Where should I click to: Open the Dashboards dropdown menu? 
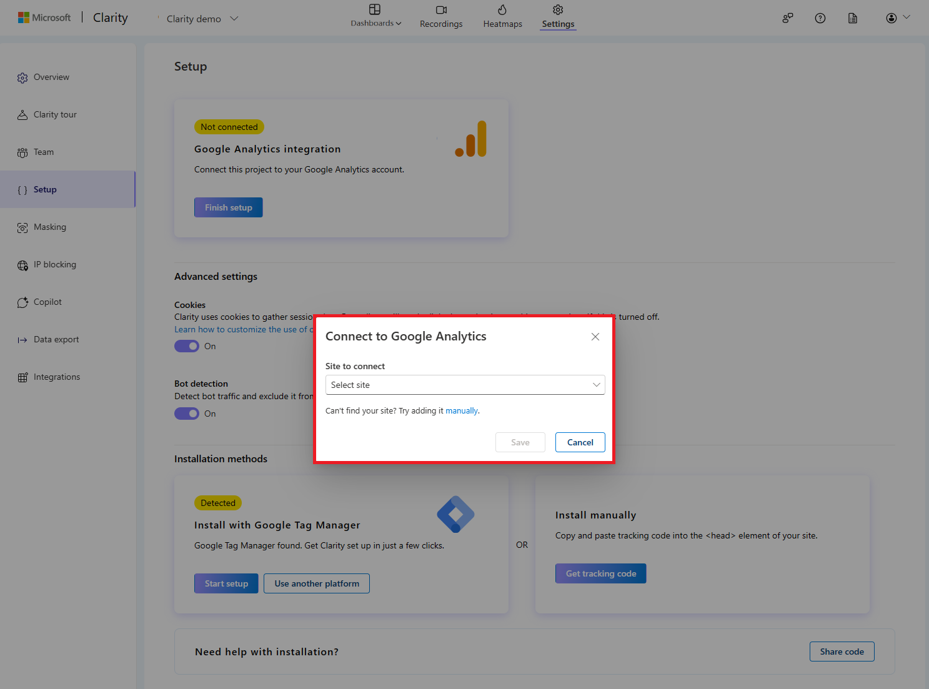[376, 23]
